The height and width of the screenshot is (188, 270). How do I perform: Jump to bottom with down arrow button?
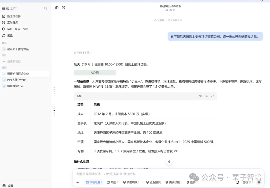pos(169,161)
